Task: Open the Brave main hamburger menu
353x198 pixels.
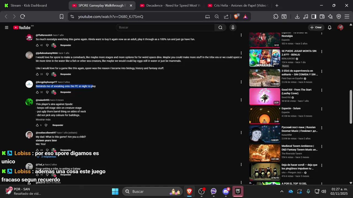Action: pos(347,16)
